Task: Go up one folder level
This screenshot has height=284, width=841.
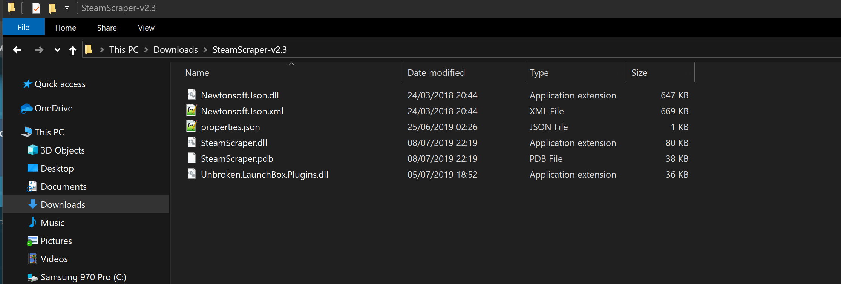Action: tap(73, 50)
